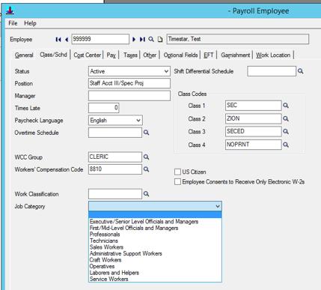Click the Times Late field
The image size is (321, 290).
(103, 108)
